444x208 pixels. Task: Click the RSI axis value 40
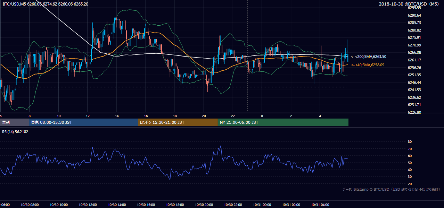pyautogui.click(x=410, y=170)
